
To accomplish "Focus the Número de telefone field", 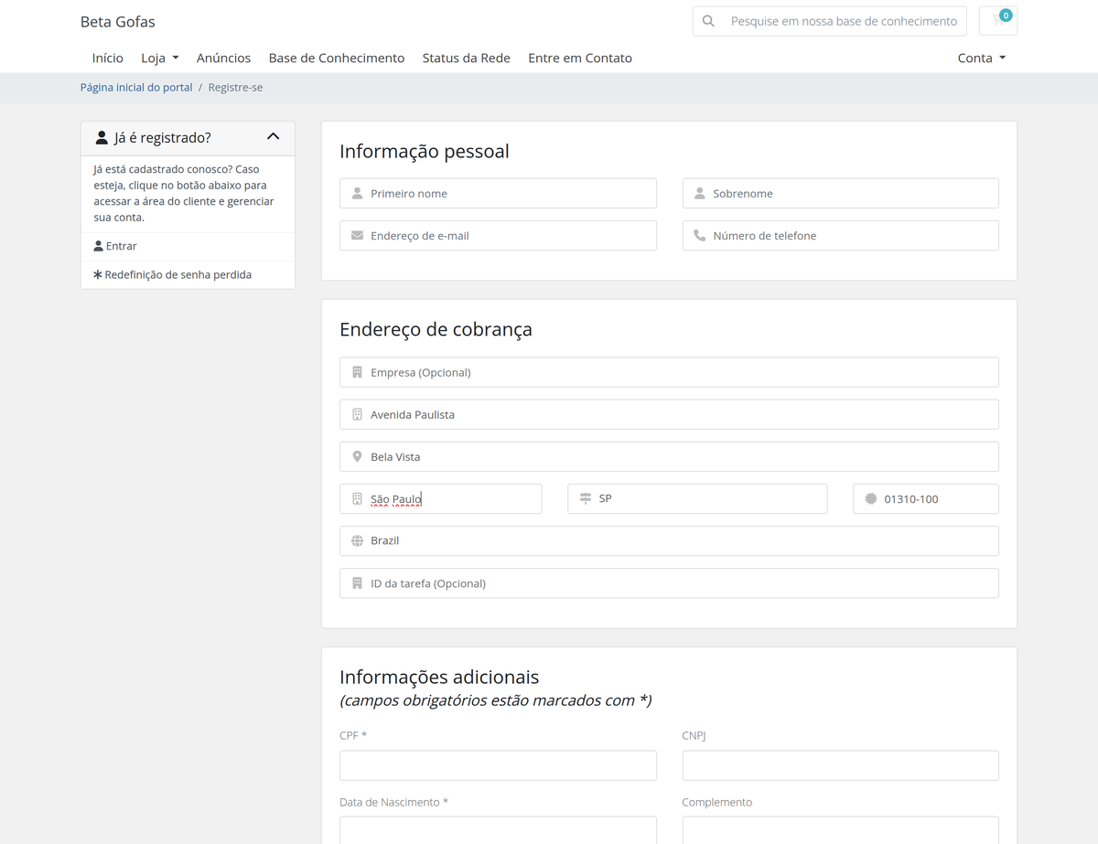I will click(x=841, y=236).
